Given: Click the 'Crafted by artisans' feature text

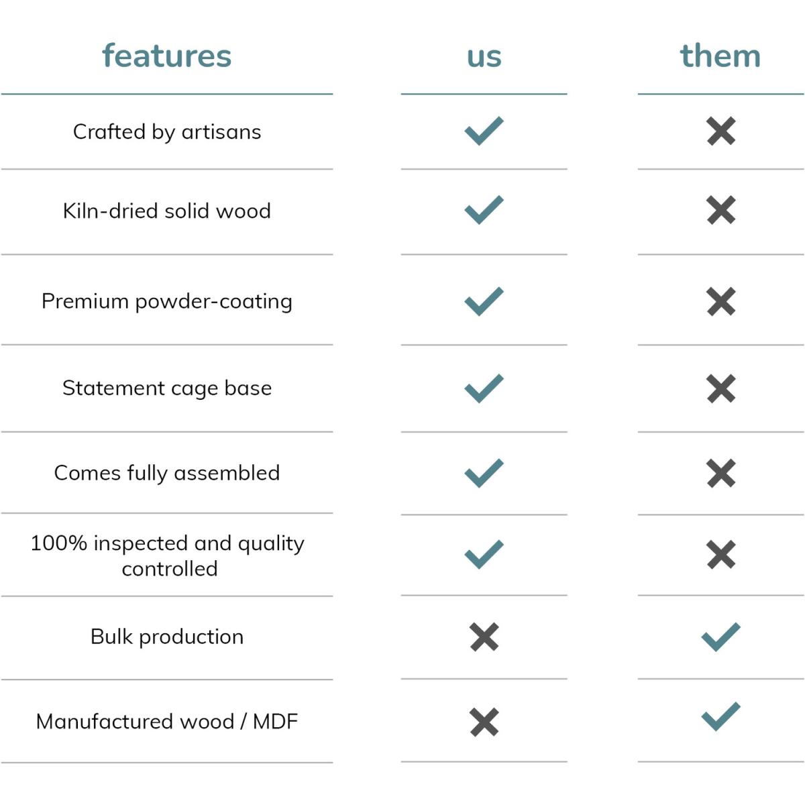Looking at the screenshot, I should pyautogui.click(x=167, y=131).
